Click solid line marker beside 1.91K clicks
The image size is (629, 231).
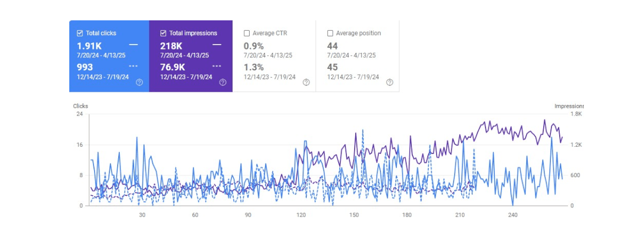pyautogui.click(x=134, y=45)
